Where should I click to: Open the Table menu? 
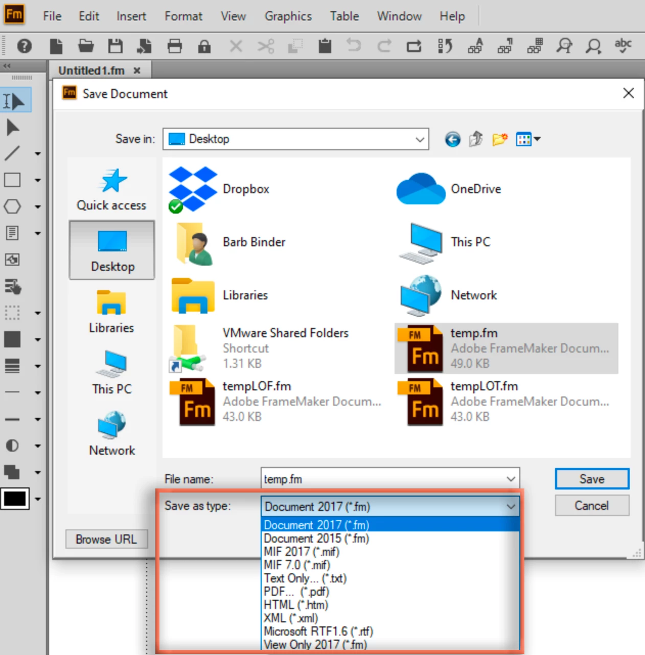tap(344, 16)
